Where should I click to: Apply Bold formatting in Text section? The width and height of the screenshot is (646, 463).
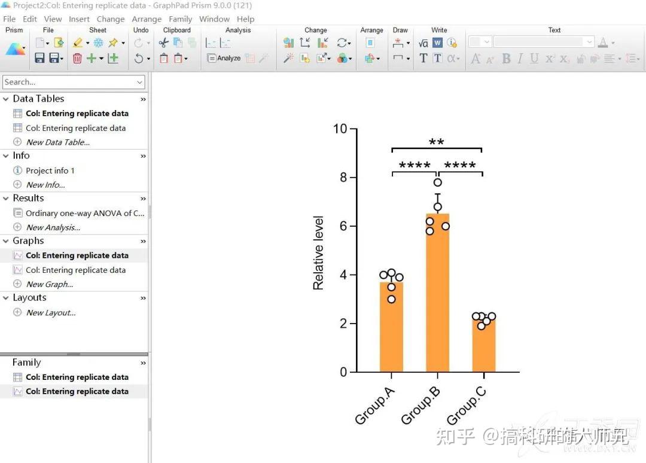(x=507, y=57)
